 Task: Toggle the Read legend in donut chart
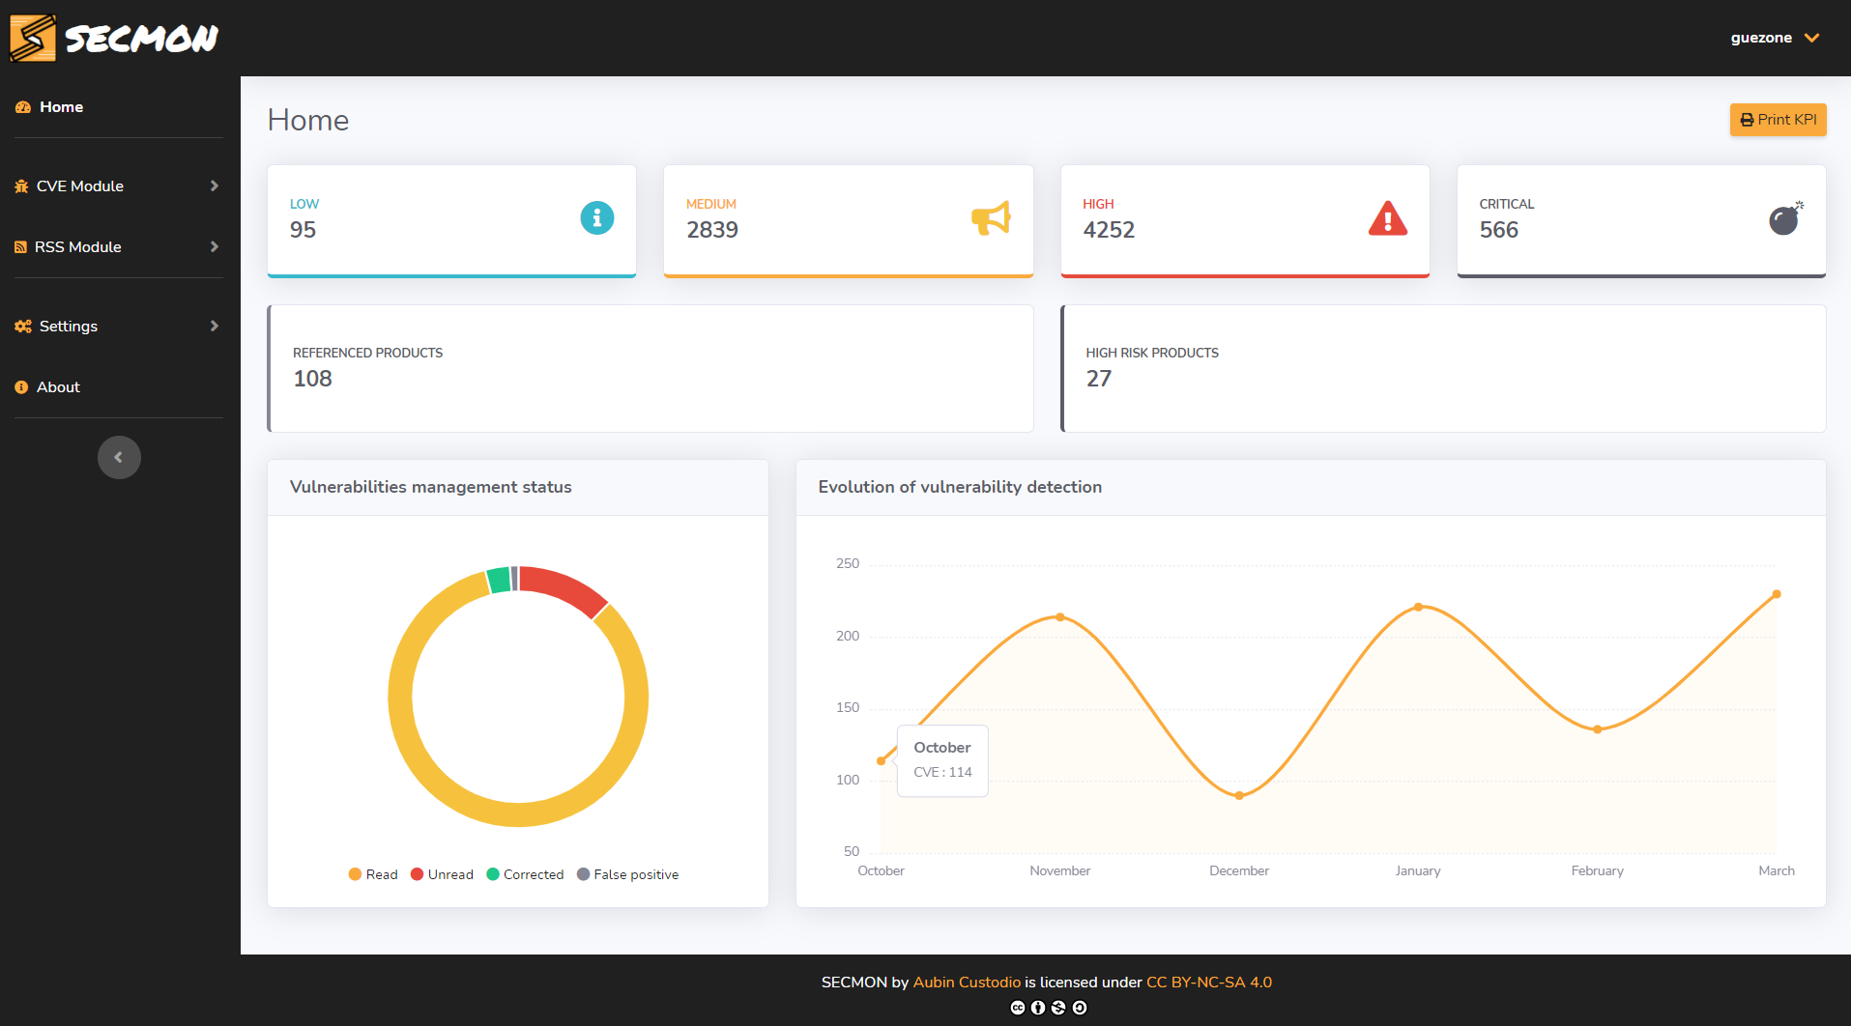(x=373, y=874)
